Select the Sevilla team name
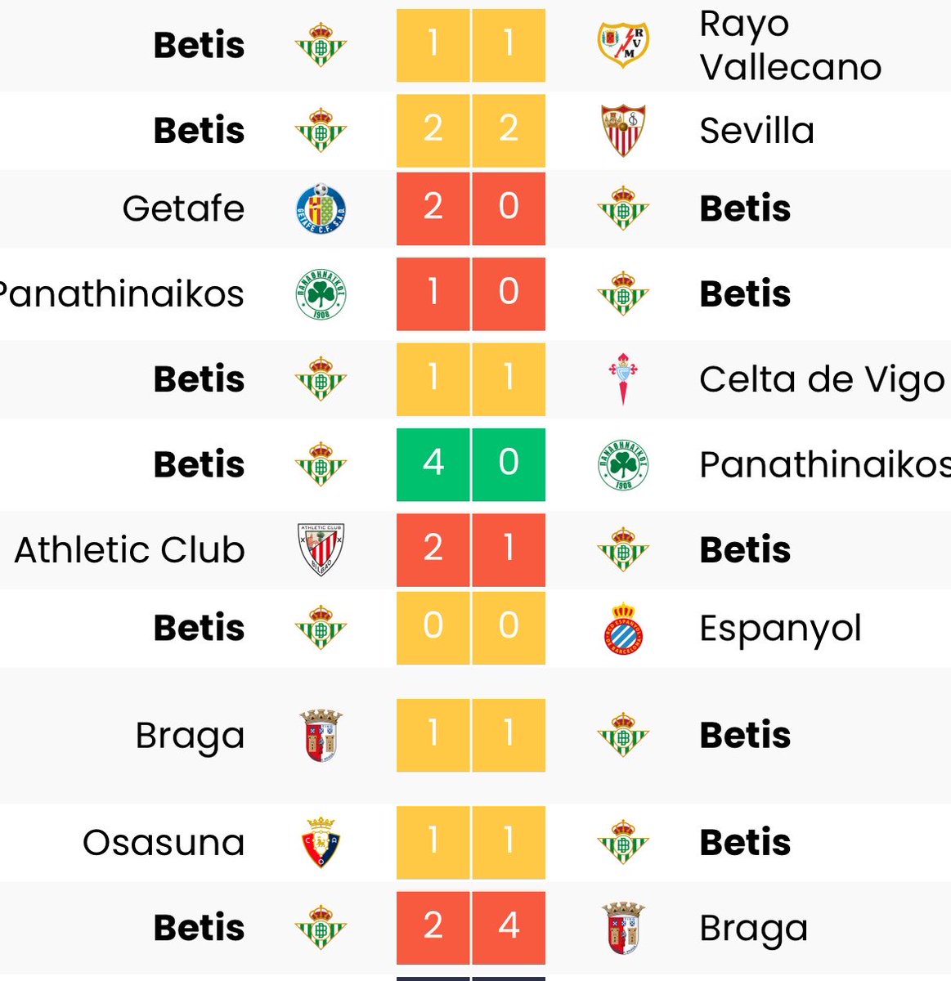This screenshot has height=981, width=951. (757, 130)
